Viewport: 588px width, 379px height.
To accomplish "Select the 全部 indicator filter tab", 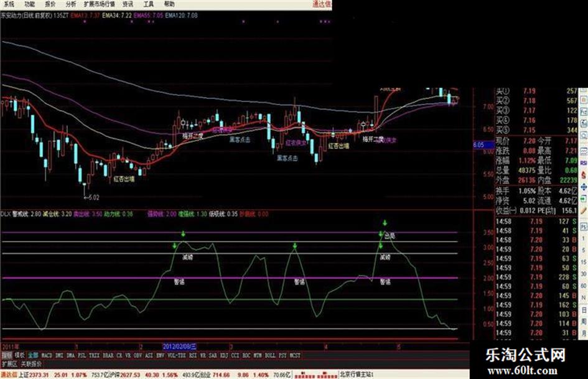I will point(33,355).
